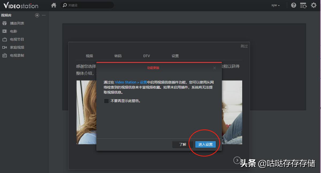Click the playback queue icon near the gear
Screen dimensions: 321x173
[303, 5]
